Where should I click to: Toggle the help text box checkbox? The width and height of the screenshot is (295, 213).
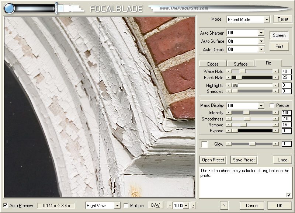coord(289,195)
